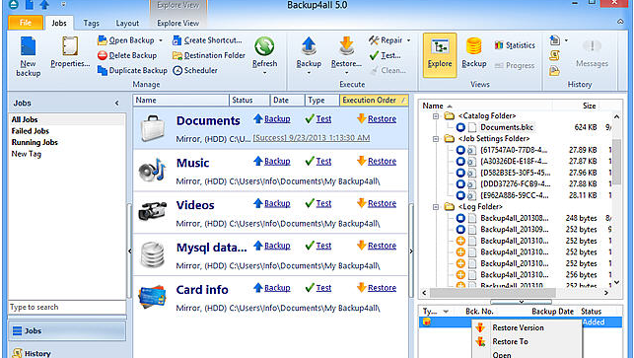Screen dimensions: 634x358
Task: Select Documents.bkc file in tree
Action: (x=506, y=127)
